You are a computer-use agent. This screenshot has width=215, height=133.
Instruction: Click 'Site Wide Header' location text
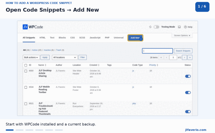coord(77,72)
